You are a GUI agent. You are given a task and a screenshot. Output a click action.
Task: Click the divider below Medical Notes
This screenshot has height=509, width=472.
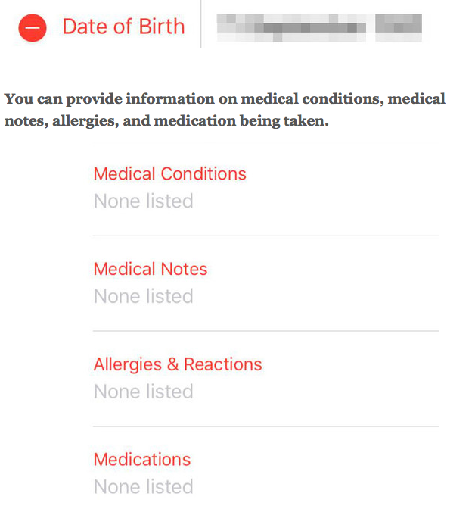[x=265, y=331]
